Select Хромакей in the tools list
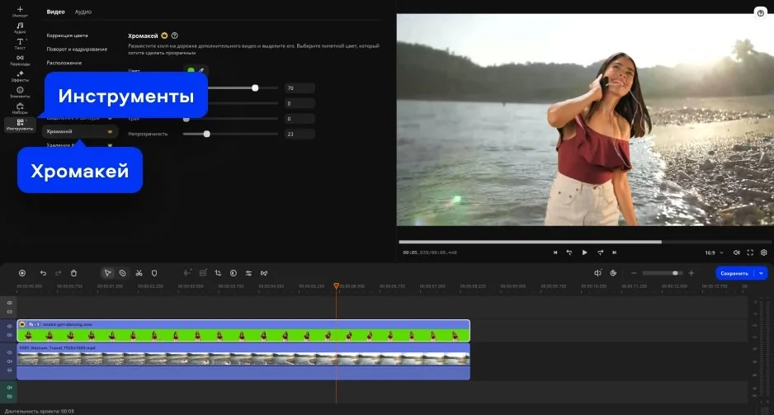The height and width of the screenshot is (415, 774). pos(79,131)
